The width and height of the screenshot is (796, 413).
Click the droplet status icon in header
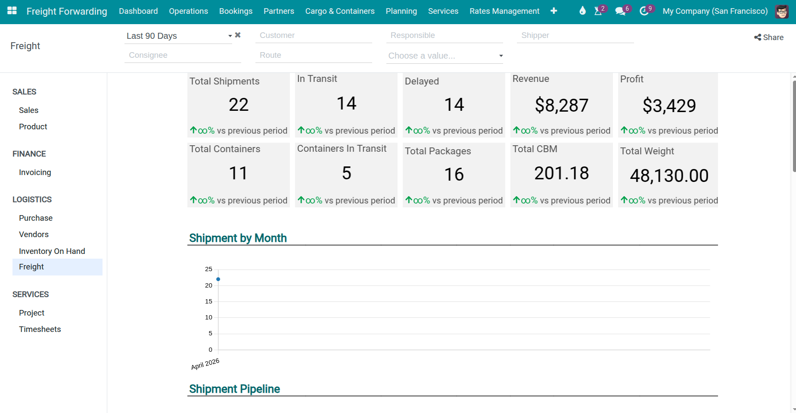pos(582,11)
